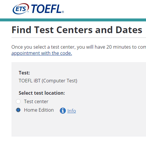The height and width of the screenshot is (141, 146).
Task: Click the 20 minutes instruction paragraph
Action: (x=79, y=50)
